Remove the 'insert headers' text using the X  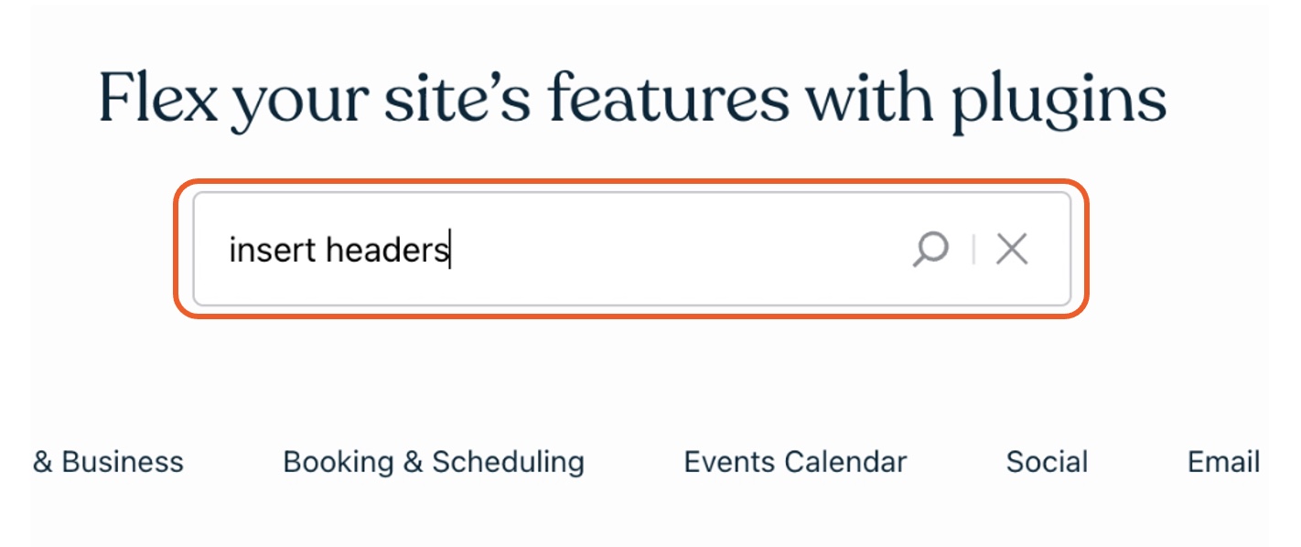point(1012,249)
